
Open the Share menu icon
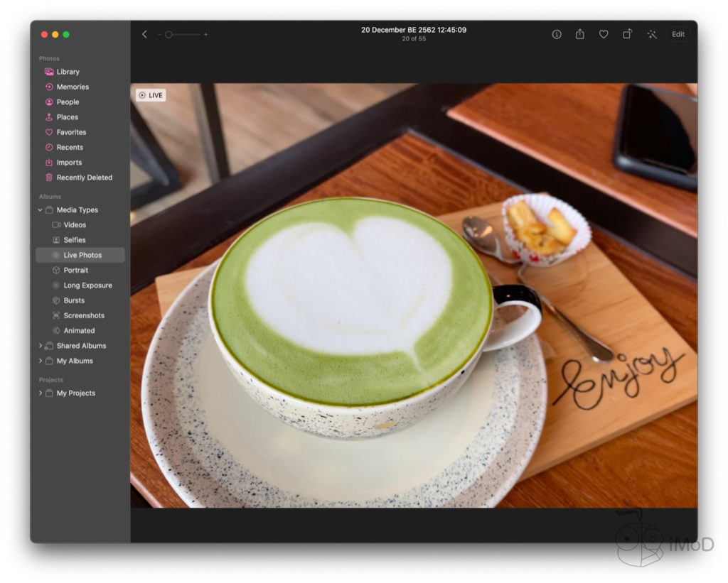(580, 34)
